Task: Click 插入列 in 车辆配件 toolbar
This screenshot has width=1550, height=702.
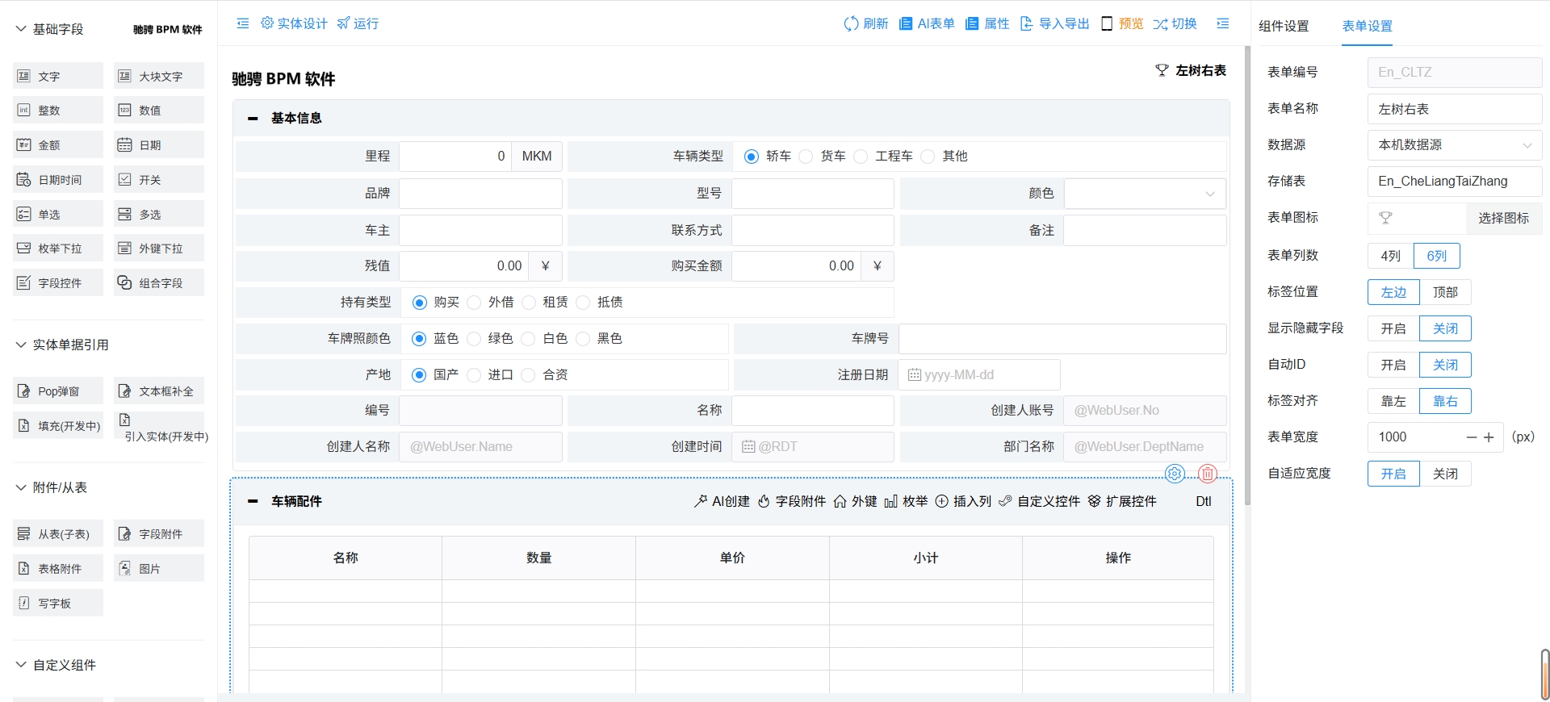Action: pyautogui.click(x=963, y=501)
